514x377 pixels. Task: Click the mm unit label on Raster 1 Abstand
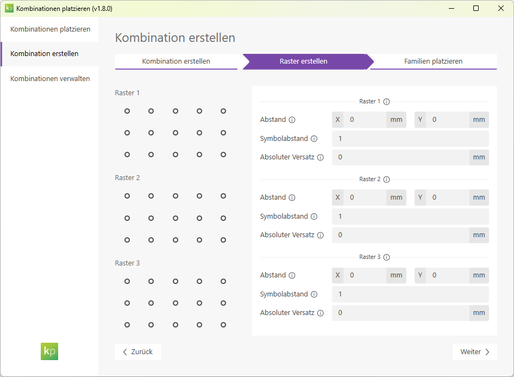coord(396,120)
